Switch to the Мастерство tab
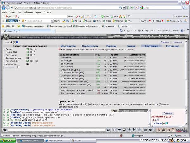Image resolution: width=190 pixels, height=143 pixels. tap(68, 46)
